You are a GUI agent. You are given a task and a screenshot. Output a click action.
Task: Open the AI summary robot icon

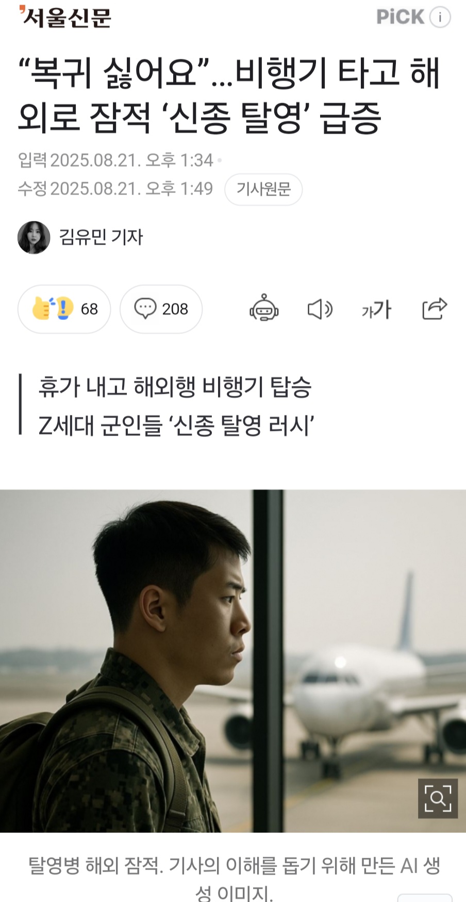coord(264,309)
